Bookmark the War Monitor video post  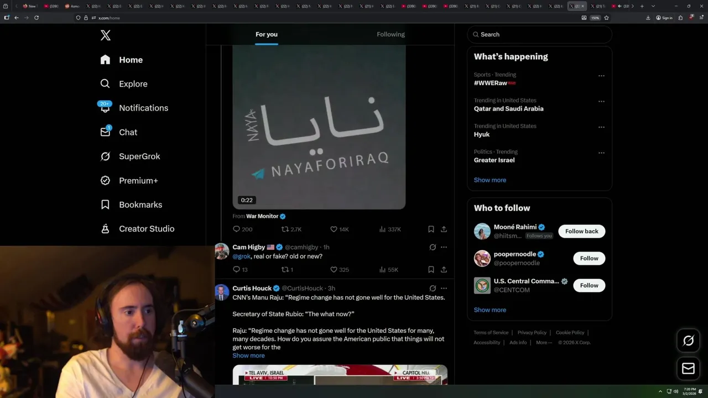pyautogui.click(x=431, y=229)
